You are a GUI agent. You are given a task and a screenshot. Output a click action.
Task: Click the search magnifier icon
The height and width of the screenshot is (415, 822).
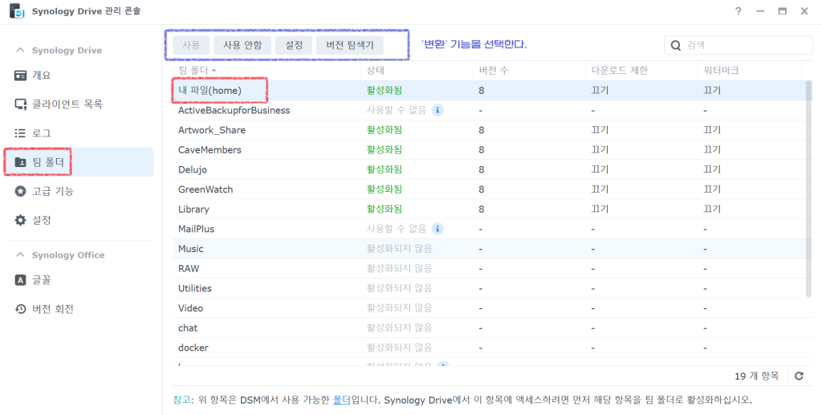(x=676, y=46)
